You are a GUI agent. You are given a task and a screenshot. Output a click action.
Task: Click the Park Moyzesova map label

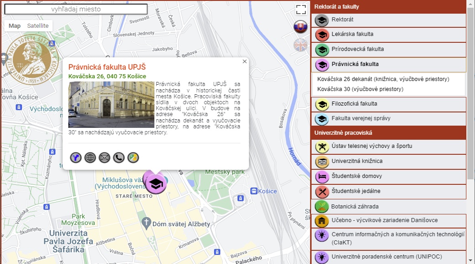(78, 219)
